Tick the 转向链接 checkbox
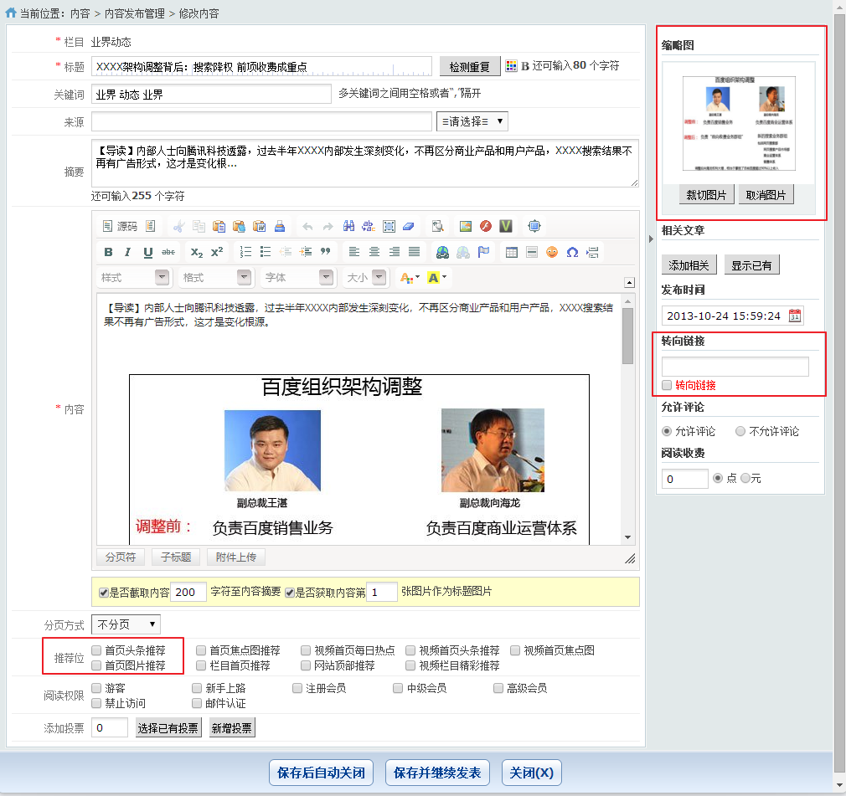Image resolution: width=846 pixels, height=796 pixels. click(667, 385)
